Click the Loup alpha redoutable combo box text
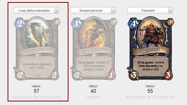 [x=34, y=11]
